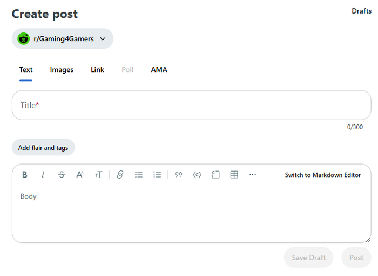Switch to Markdown Editor

tap(323, 175)
